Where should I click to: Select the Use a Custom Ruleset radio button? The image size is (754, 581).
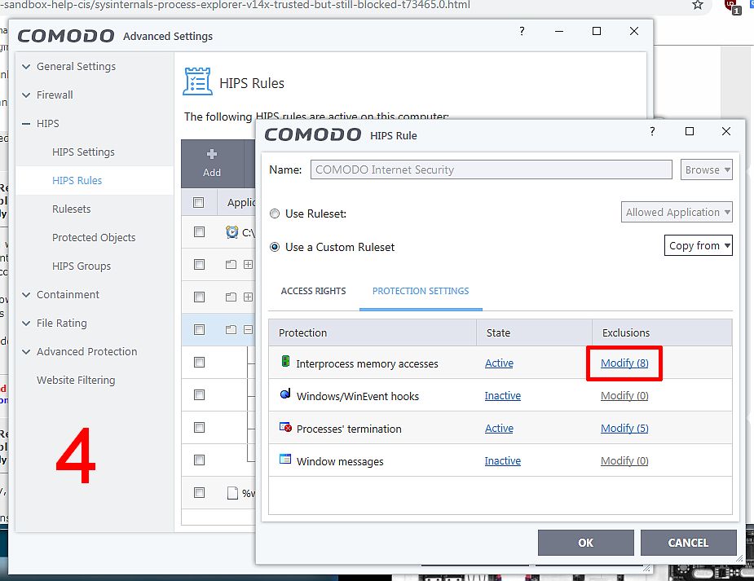pos(275,247)
